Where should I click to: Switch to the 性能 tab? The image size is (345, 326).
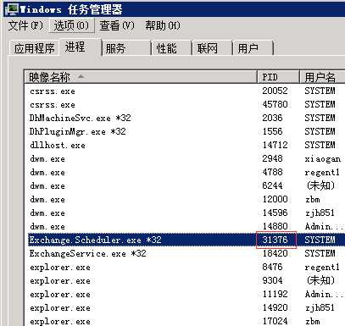point(172,48)
